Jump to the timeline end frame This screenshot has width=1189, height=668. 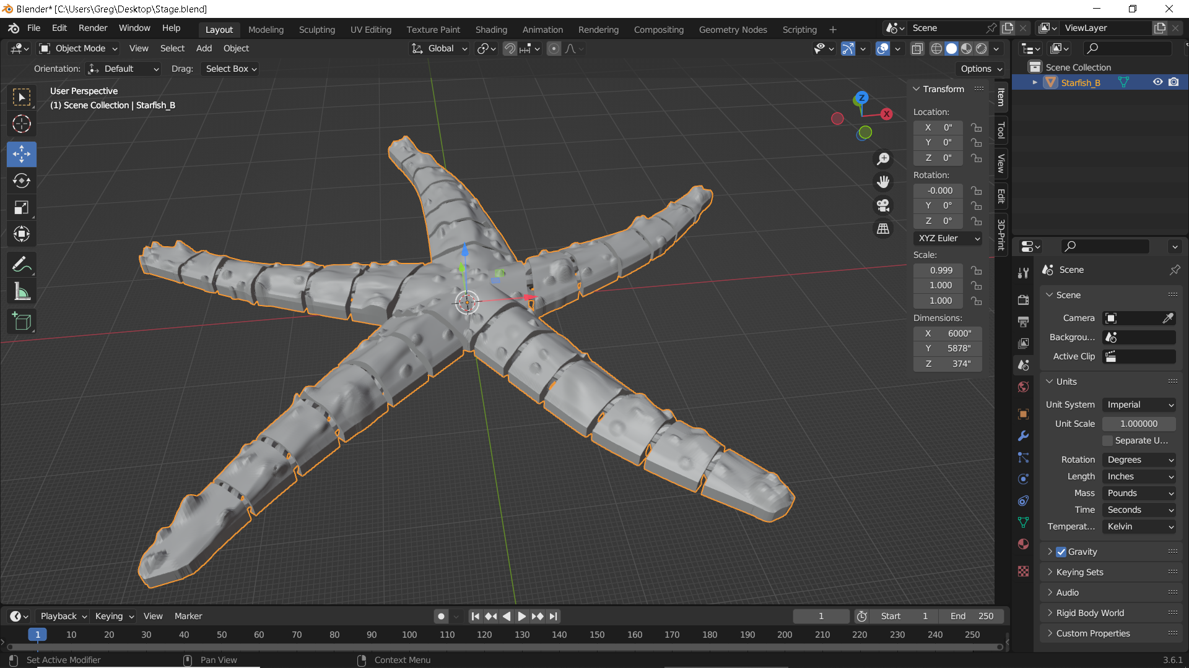[x=553, y=616]
